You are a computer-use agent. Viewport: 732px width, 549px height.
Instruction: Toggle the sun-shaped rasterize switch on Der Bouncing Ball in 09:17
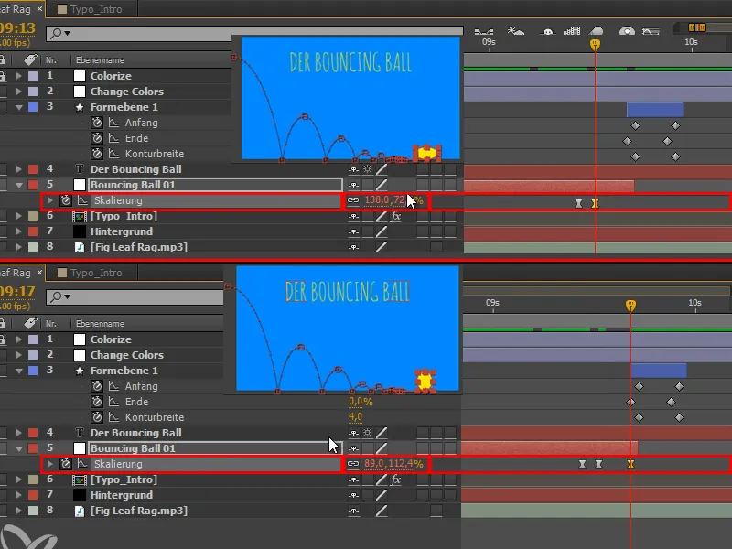tap(368, 432)
